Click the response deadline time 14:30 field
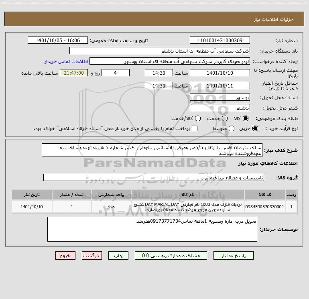 (x=159, y=73)
